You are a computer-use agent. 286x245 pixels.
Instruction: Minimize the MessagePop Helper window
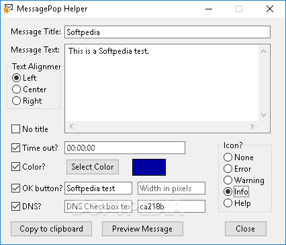point(209,9)
